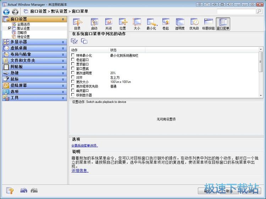Screen dimensions: 266x199
Task: Open the 大小 settings page
Action: tap(137, 24)
